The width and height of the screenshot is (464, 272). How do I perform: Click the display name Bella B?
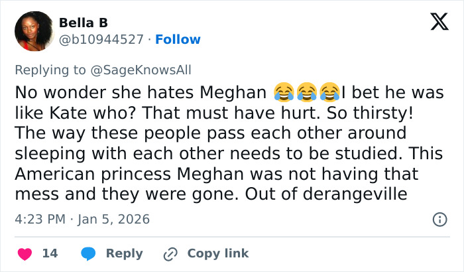tap(84, 23)
